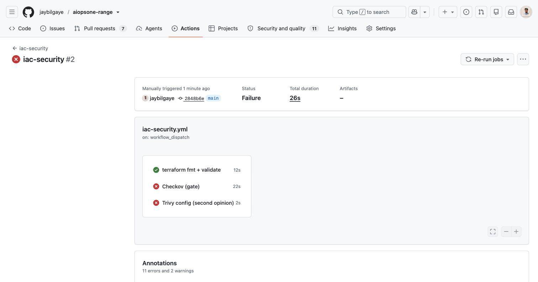Open the hamburger navigation menu
This screenshot has height=282, width=538.
tap(12, 12)
